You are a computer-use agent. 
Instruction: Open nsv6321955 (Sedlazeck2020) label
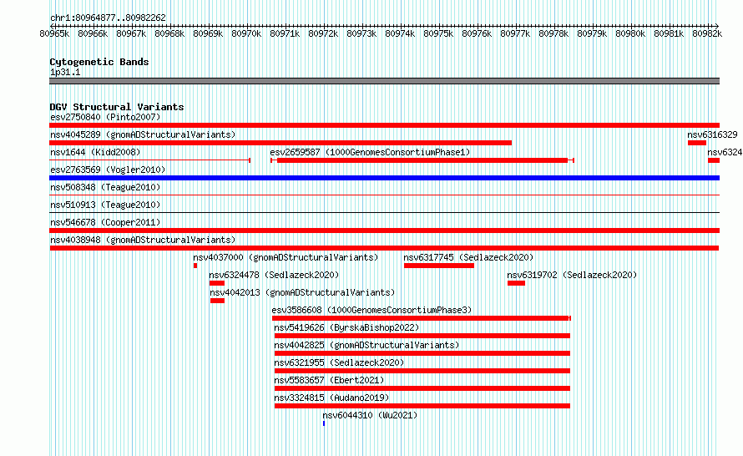pos(339,362)
